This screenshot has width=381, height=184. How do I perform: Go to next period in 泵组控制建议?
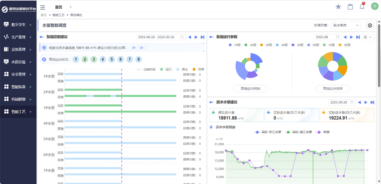pos(196,37)
